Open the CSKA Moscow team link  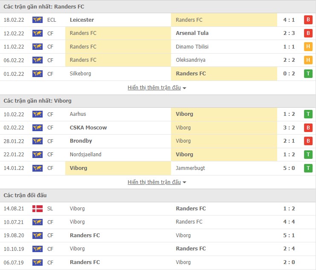coord(88,127)
